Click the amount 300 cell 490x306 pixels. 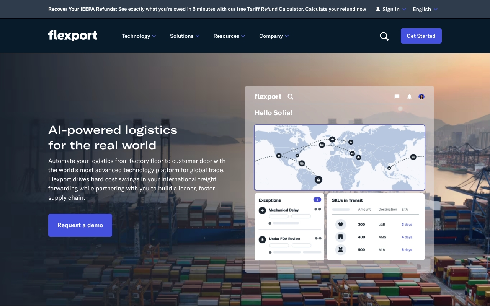[x=361, y=225]
